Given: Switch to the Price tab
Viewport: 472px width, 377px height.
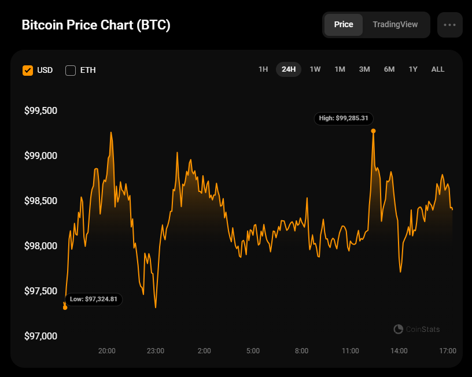Looking at the screenshot, I should tap(344, 25).
